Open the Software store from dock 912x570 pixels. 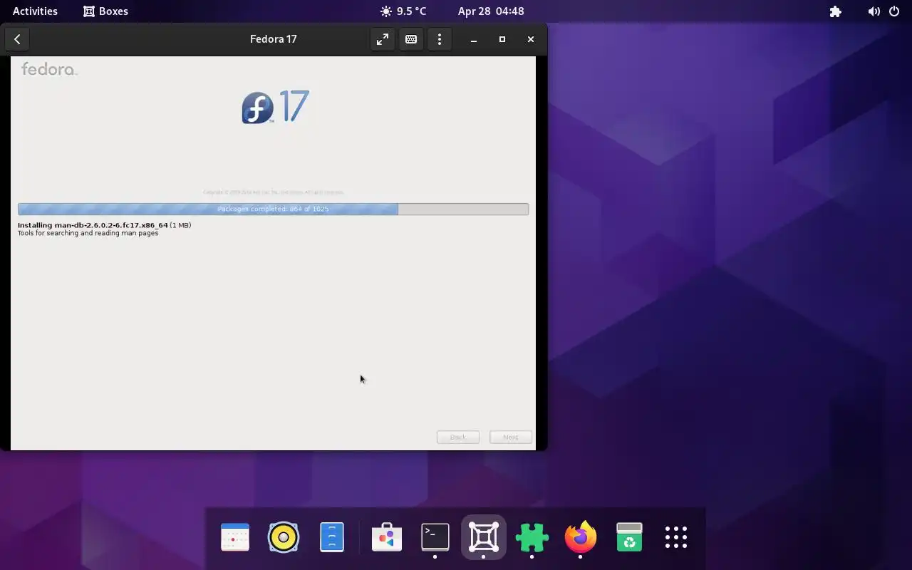coord(387,537)
